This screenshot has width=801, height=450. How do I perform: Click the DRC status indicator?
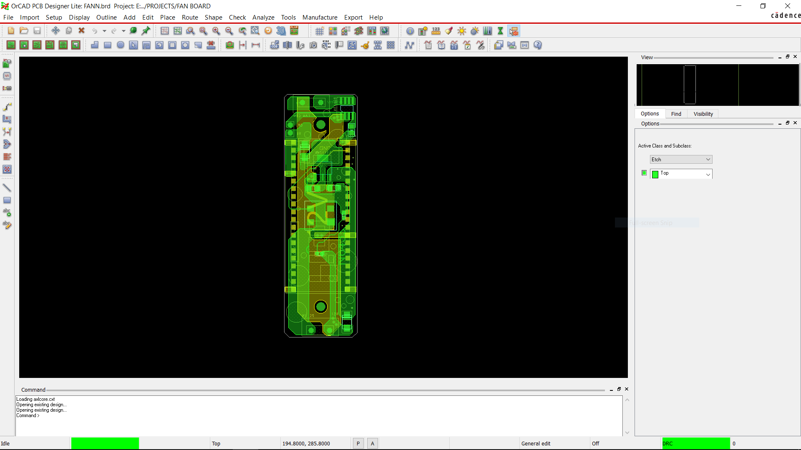[696, 443]
